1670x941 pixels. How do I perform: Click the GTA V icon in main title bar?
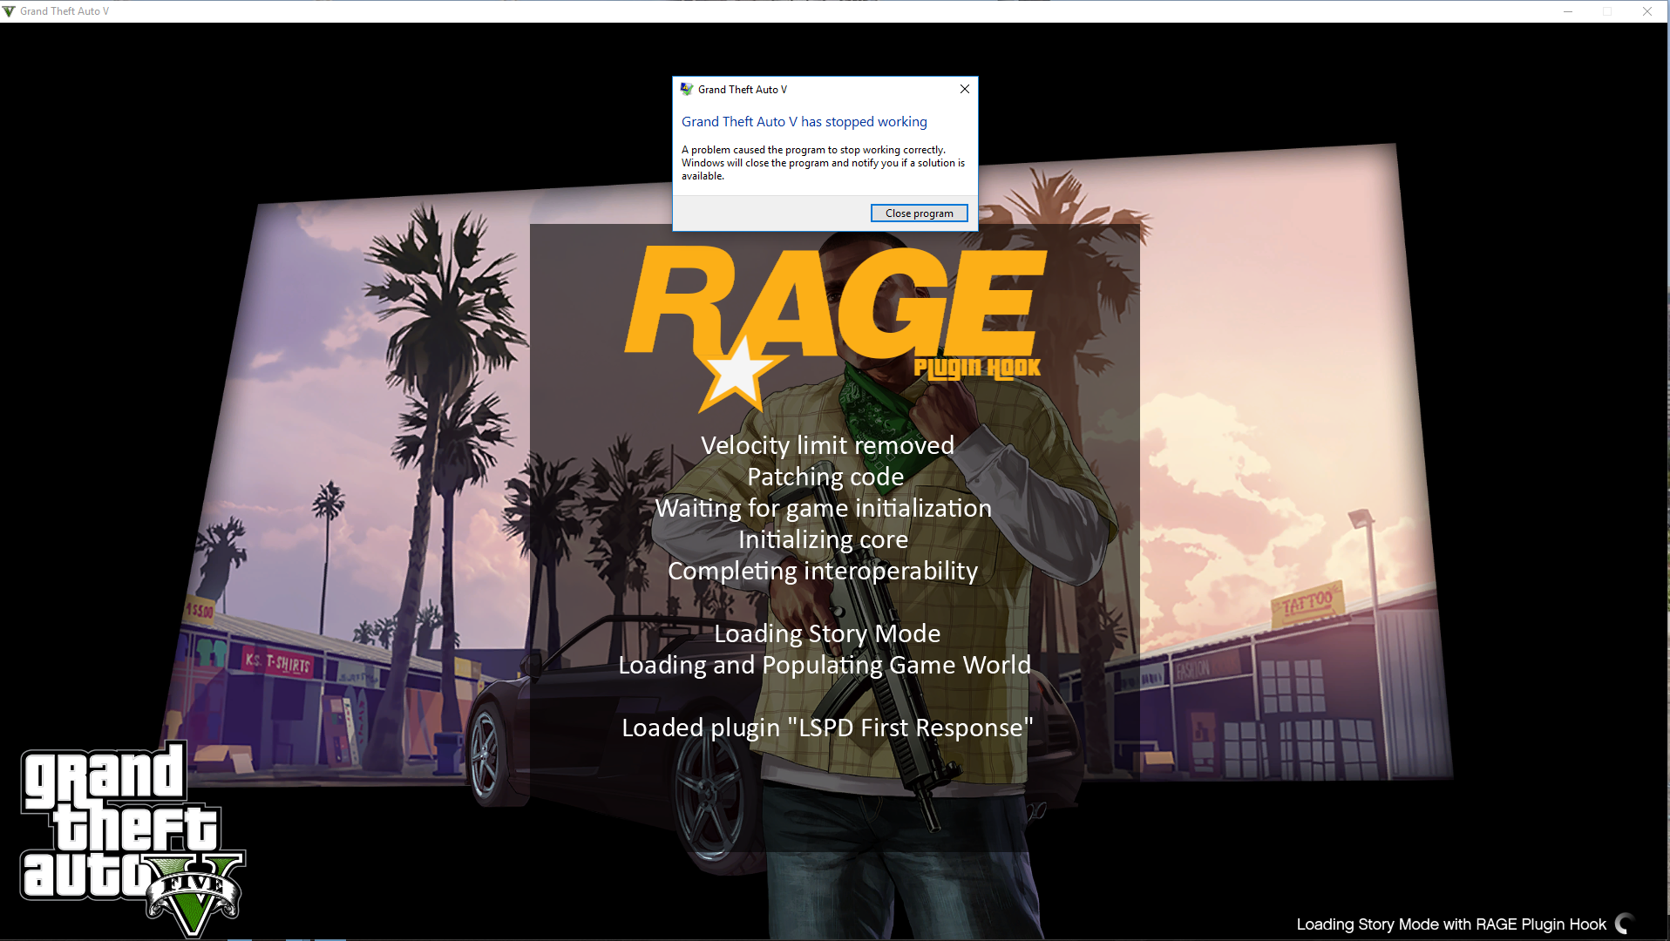(x=9, y=11)
